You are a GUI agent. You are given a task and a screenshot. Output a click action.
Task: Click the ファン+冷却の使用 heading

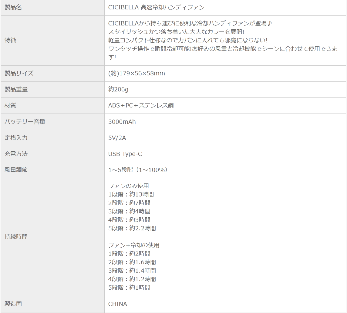coord(134,245)
